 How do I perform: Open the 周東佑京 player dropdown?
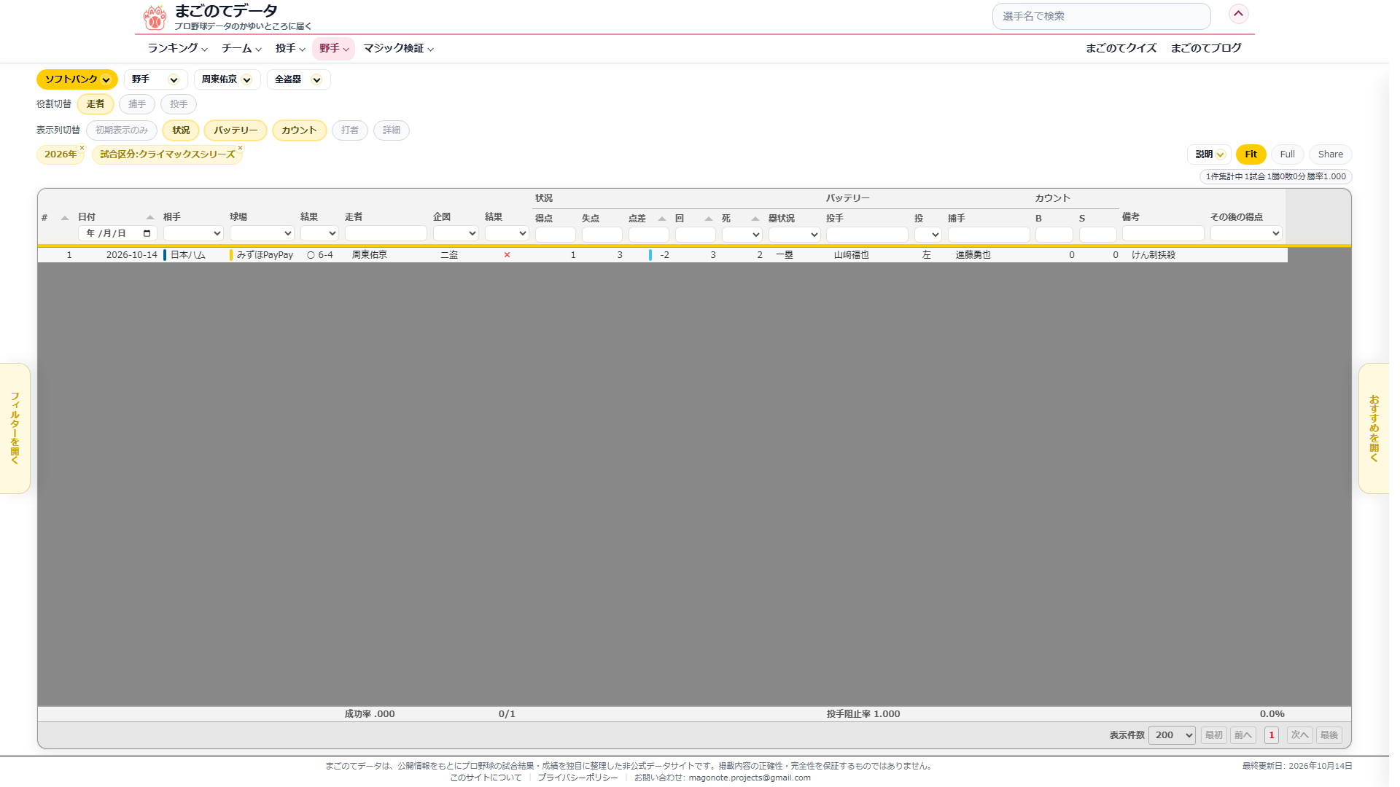tap(227, 79)
